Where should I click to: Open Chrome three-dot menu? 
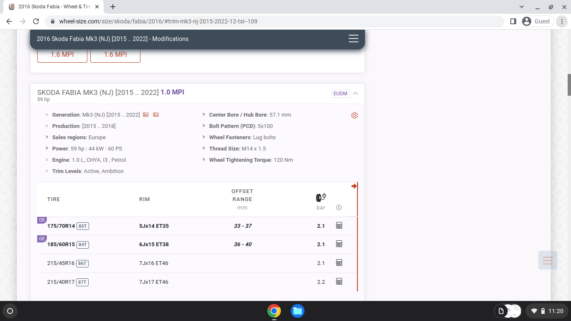click(x=562, y=21)
